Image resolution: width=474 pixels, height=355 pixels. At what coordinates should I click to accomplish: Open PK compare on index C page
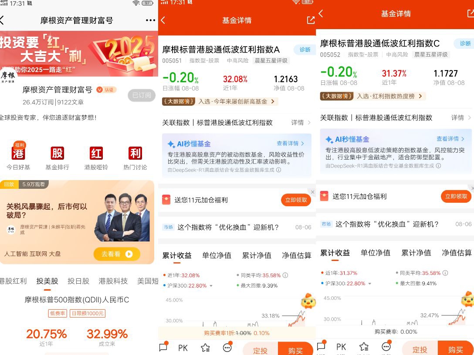[x=341, y=347]
